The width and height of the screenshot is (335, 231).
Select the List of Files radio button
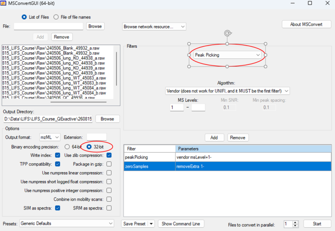tap(24, 17)
